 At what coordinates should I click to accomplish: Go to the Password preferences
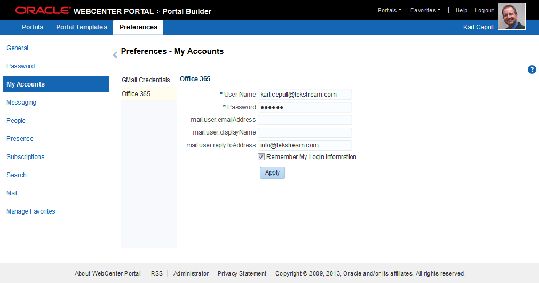(x=21, y=66)
